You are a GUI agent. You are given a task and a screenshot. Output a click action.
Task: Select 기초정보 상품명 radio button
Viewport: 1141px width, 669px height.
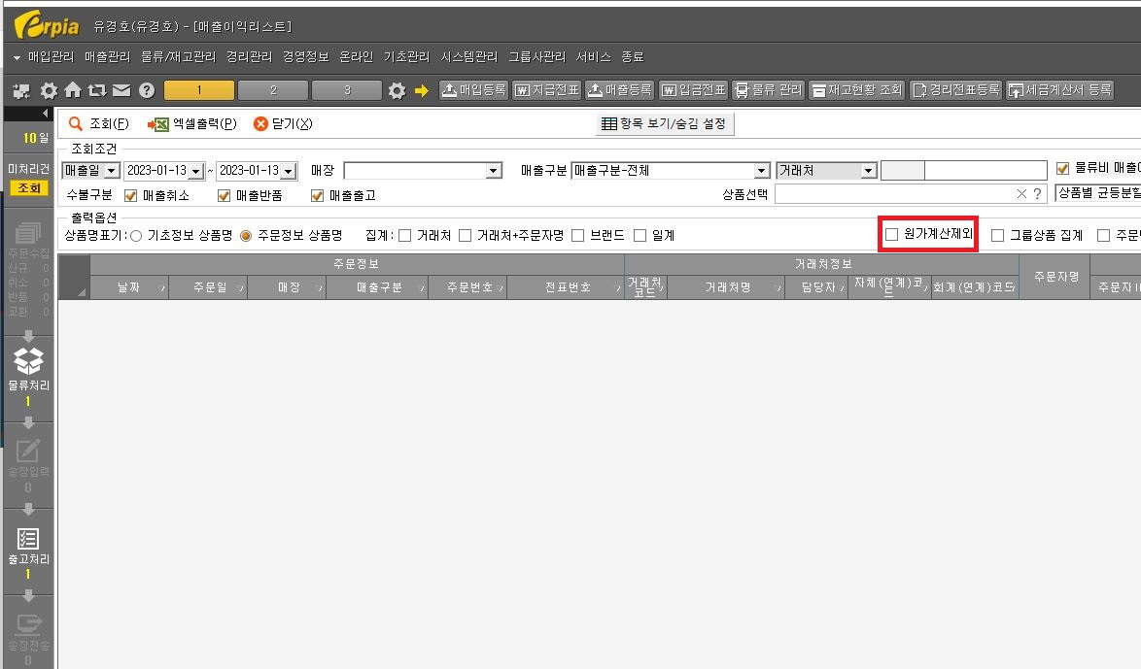tap(136, 236)
